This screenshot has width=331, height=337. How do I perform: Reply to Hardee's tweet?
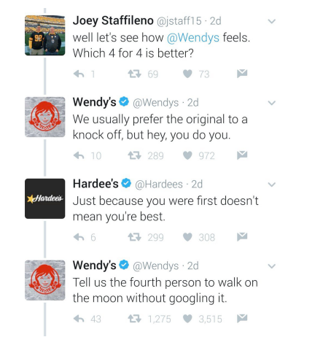coord(79,237)
